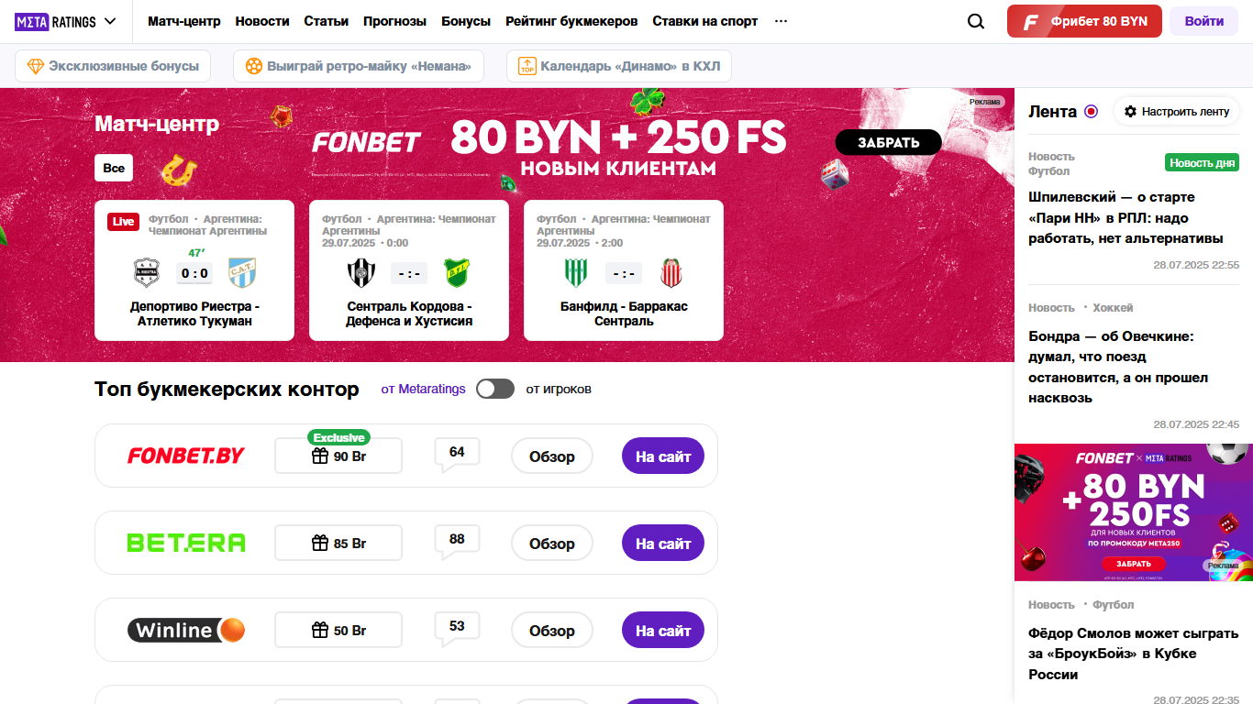Open the live Депортиво Риестра match card
The height and width of the screenshot is (704, 1253).
click(194, 270)
